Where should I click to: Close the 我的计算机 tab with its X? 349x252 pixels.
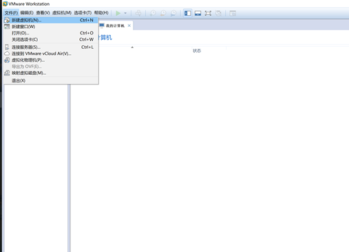[129, 25]
